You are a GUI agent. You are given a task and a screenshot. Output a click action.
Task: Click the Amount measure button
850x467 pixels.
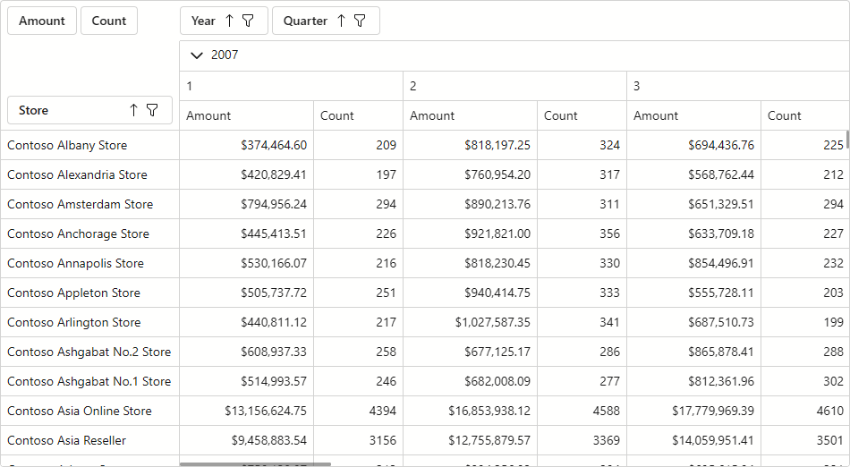pos(42,21)
